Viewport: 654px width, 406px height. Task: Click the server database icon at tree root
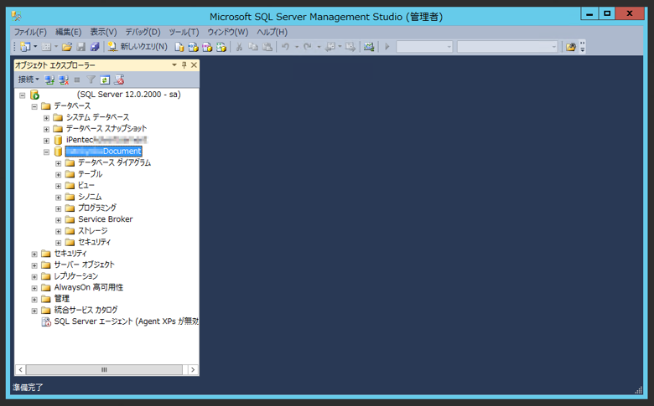coord(34,95)
